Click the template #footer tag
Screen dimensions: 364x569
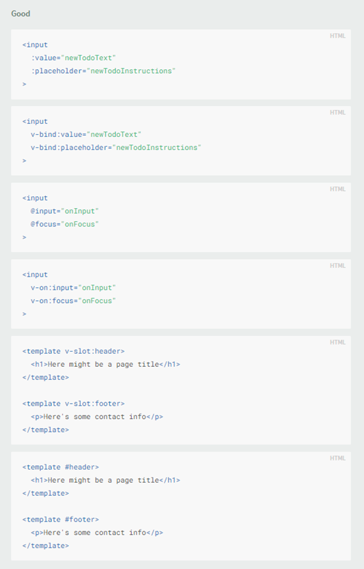tap(61, 520)
